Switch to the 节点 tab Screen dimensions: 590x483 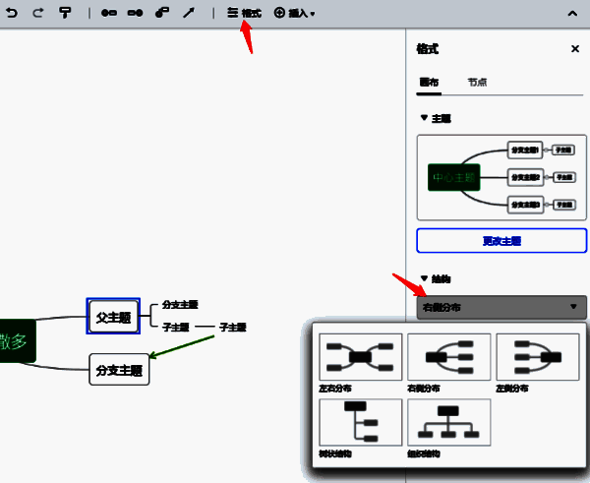[x=477, y=83]
